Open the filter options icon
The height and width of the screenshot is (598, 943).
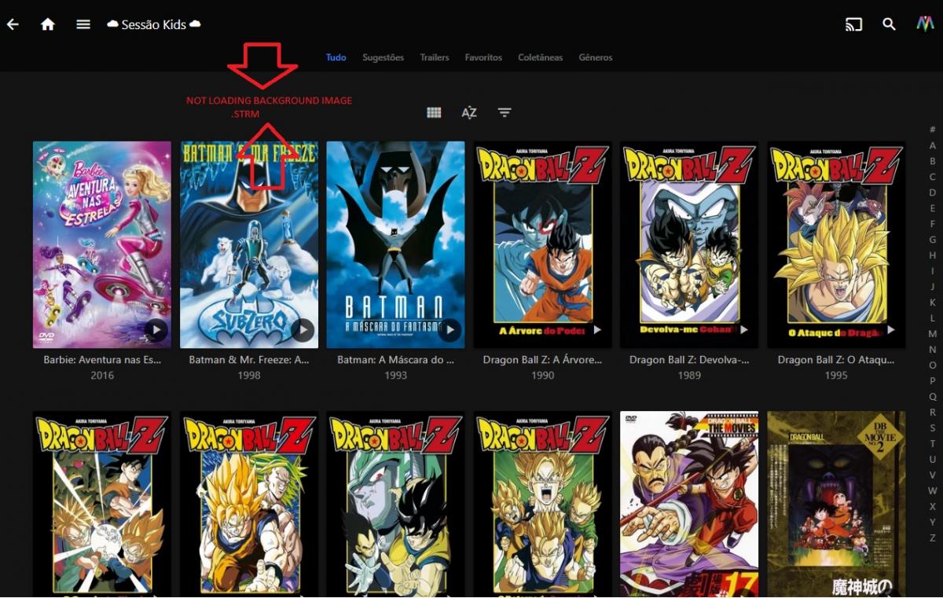coord(505,112)
